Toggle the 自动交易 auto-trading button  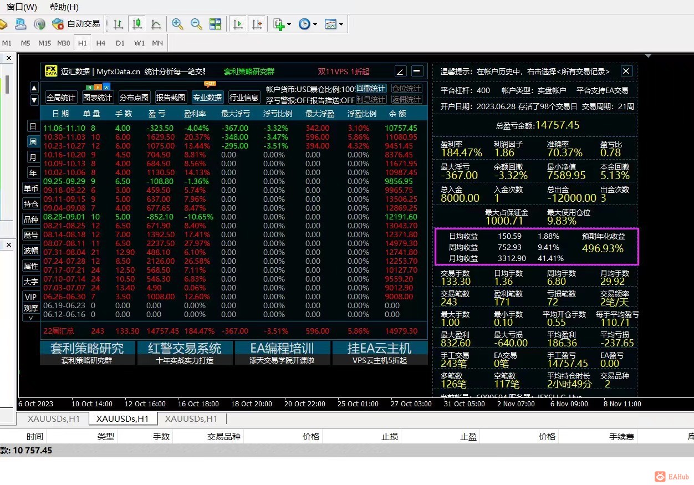[x=76, y=24]
